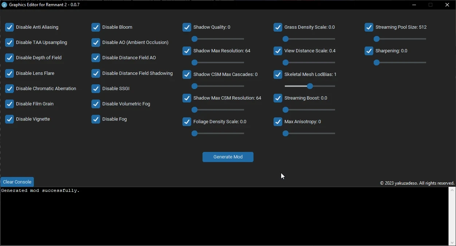Minimize the Graphics Editor window
This screenshot has width=456, height=246.
[414, 5]
